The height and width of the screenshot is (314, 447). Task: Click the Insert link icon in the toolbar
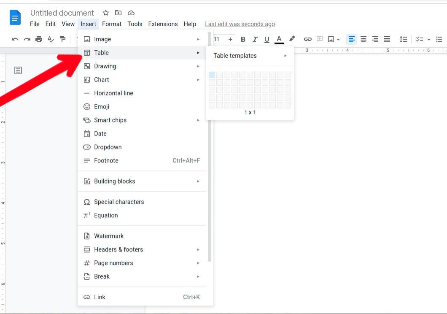point(307,39)
